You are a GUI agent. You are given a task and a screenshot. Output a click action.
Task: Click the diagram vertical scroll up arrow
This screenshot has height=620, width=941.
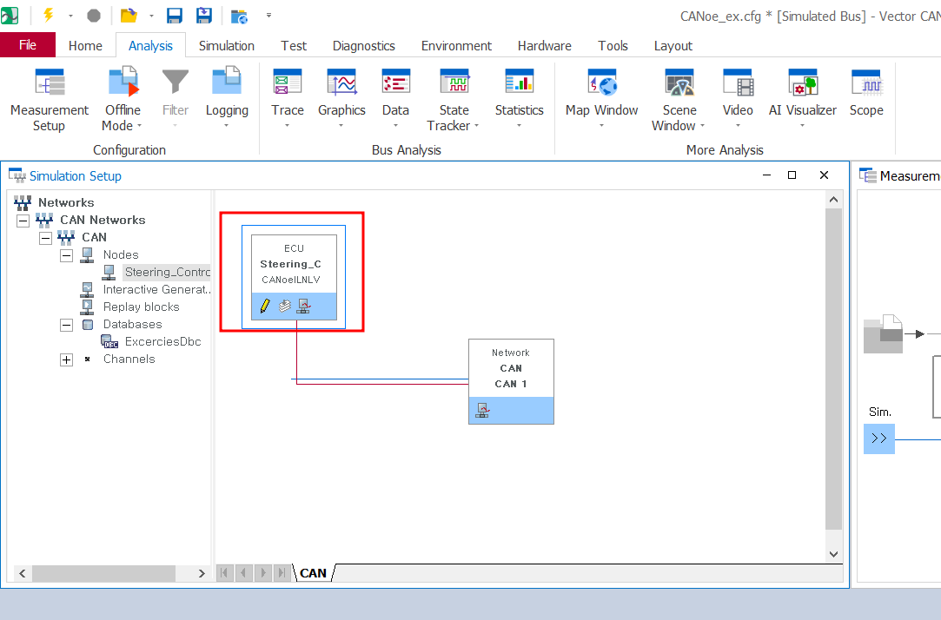(x=833, y=200)
